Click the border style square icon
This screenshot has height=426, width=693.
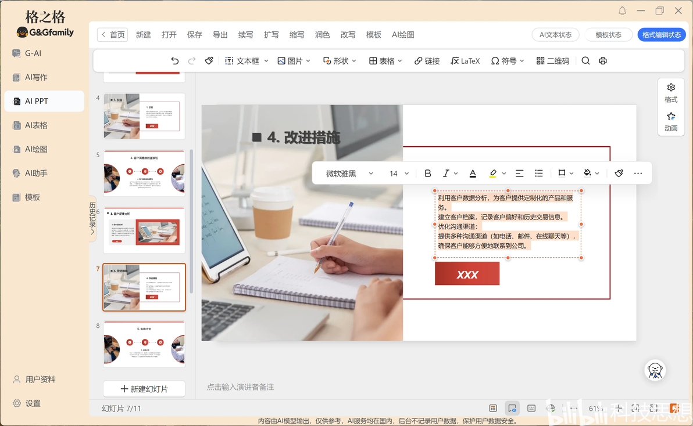(562, 174)
